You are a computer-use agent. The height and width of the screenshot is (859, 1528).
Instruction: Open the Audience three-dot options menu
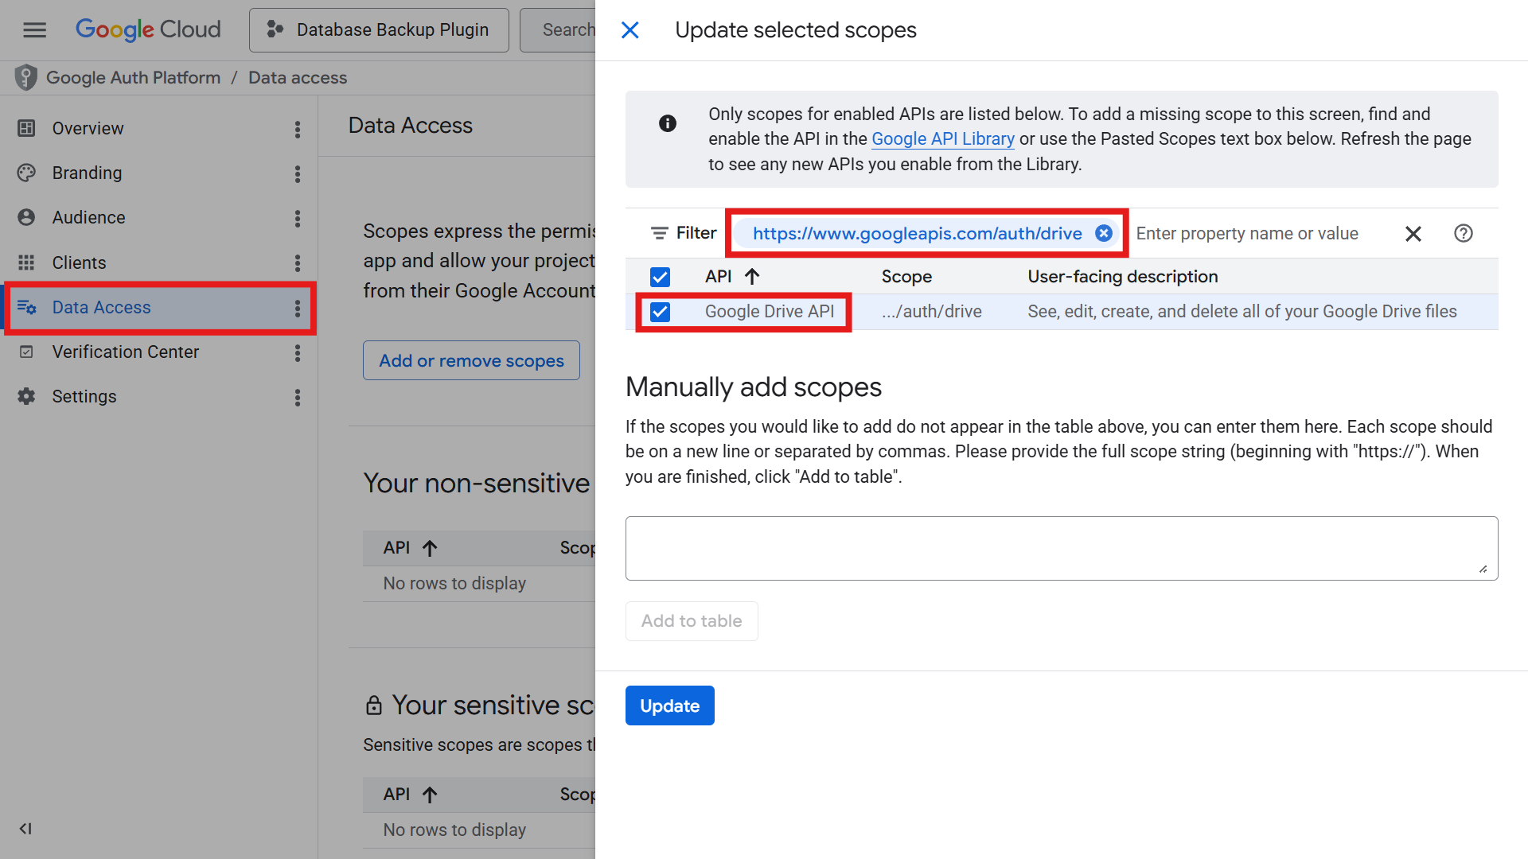298,219
